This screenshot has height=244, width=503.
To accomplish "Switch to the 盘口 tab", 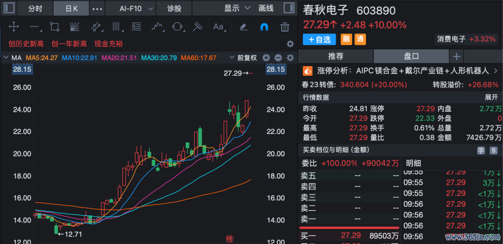I will pyautogui.click(x=411, y=56).
